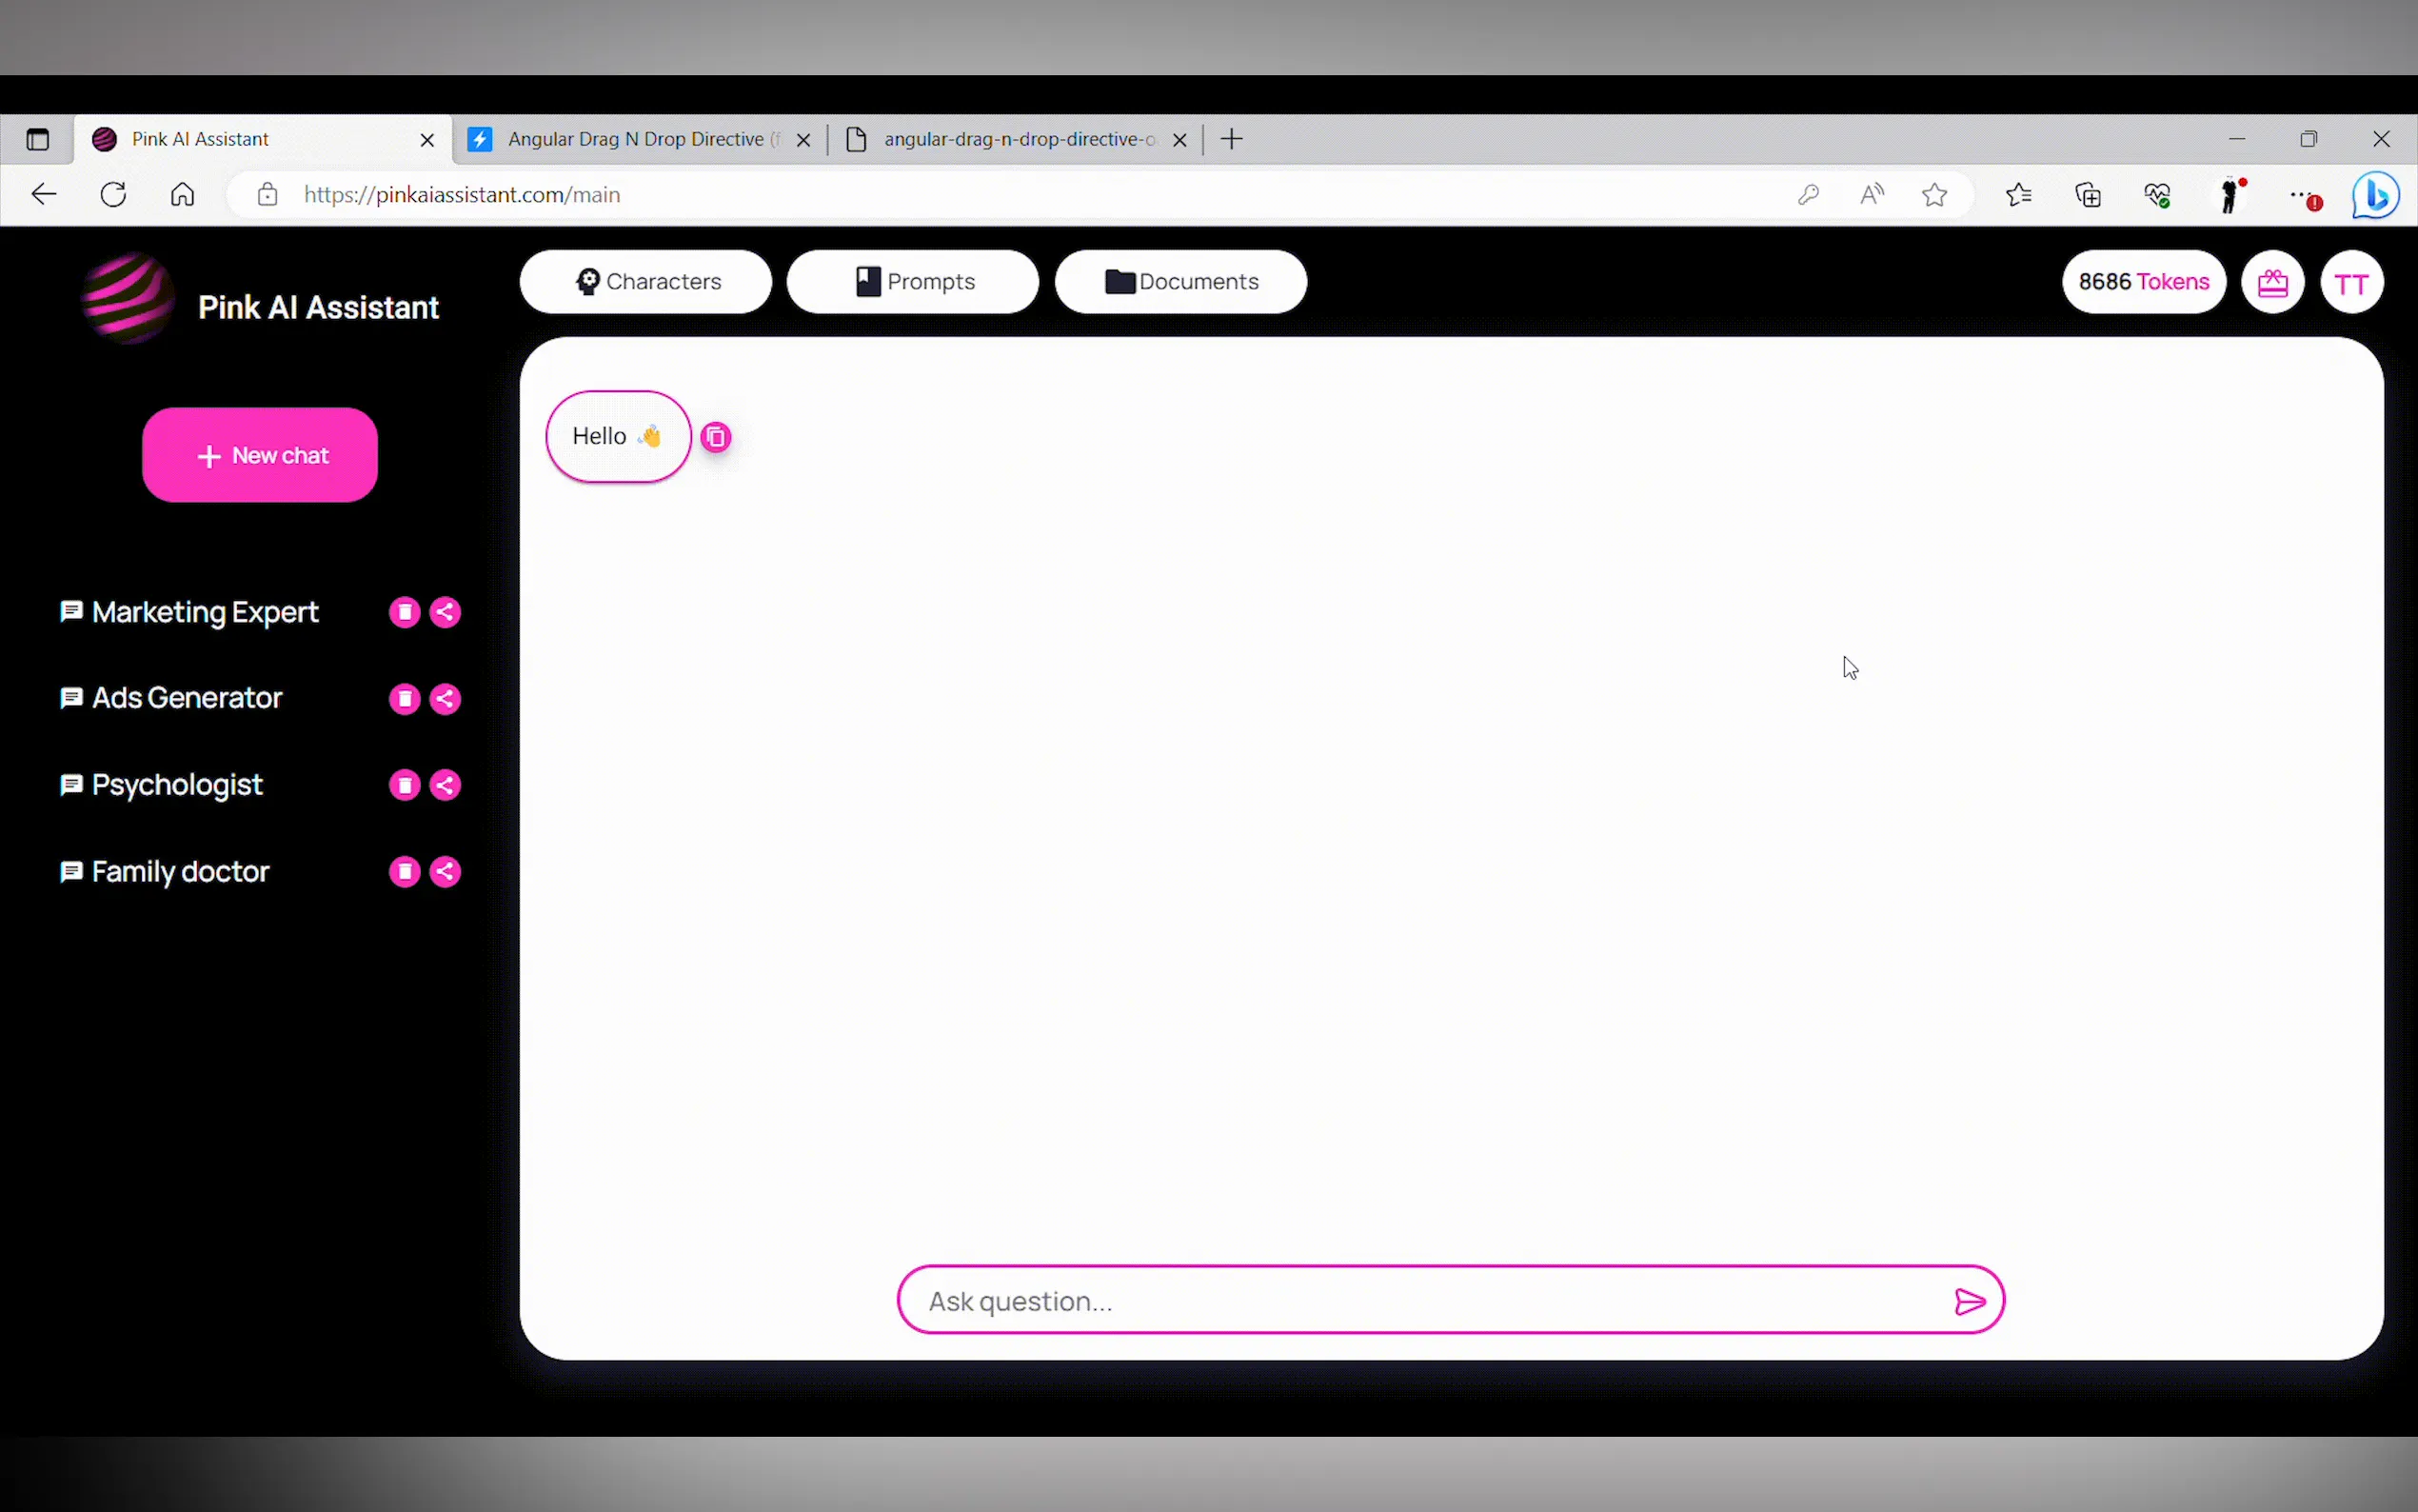Add page to browser favorites star
The image size is (2418, 1512).
pyautogui.click(x=1934, y=195)
